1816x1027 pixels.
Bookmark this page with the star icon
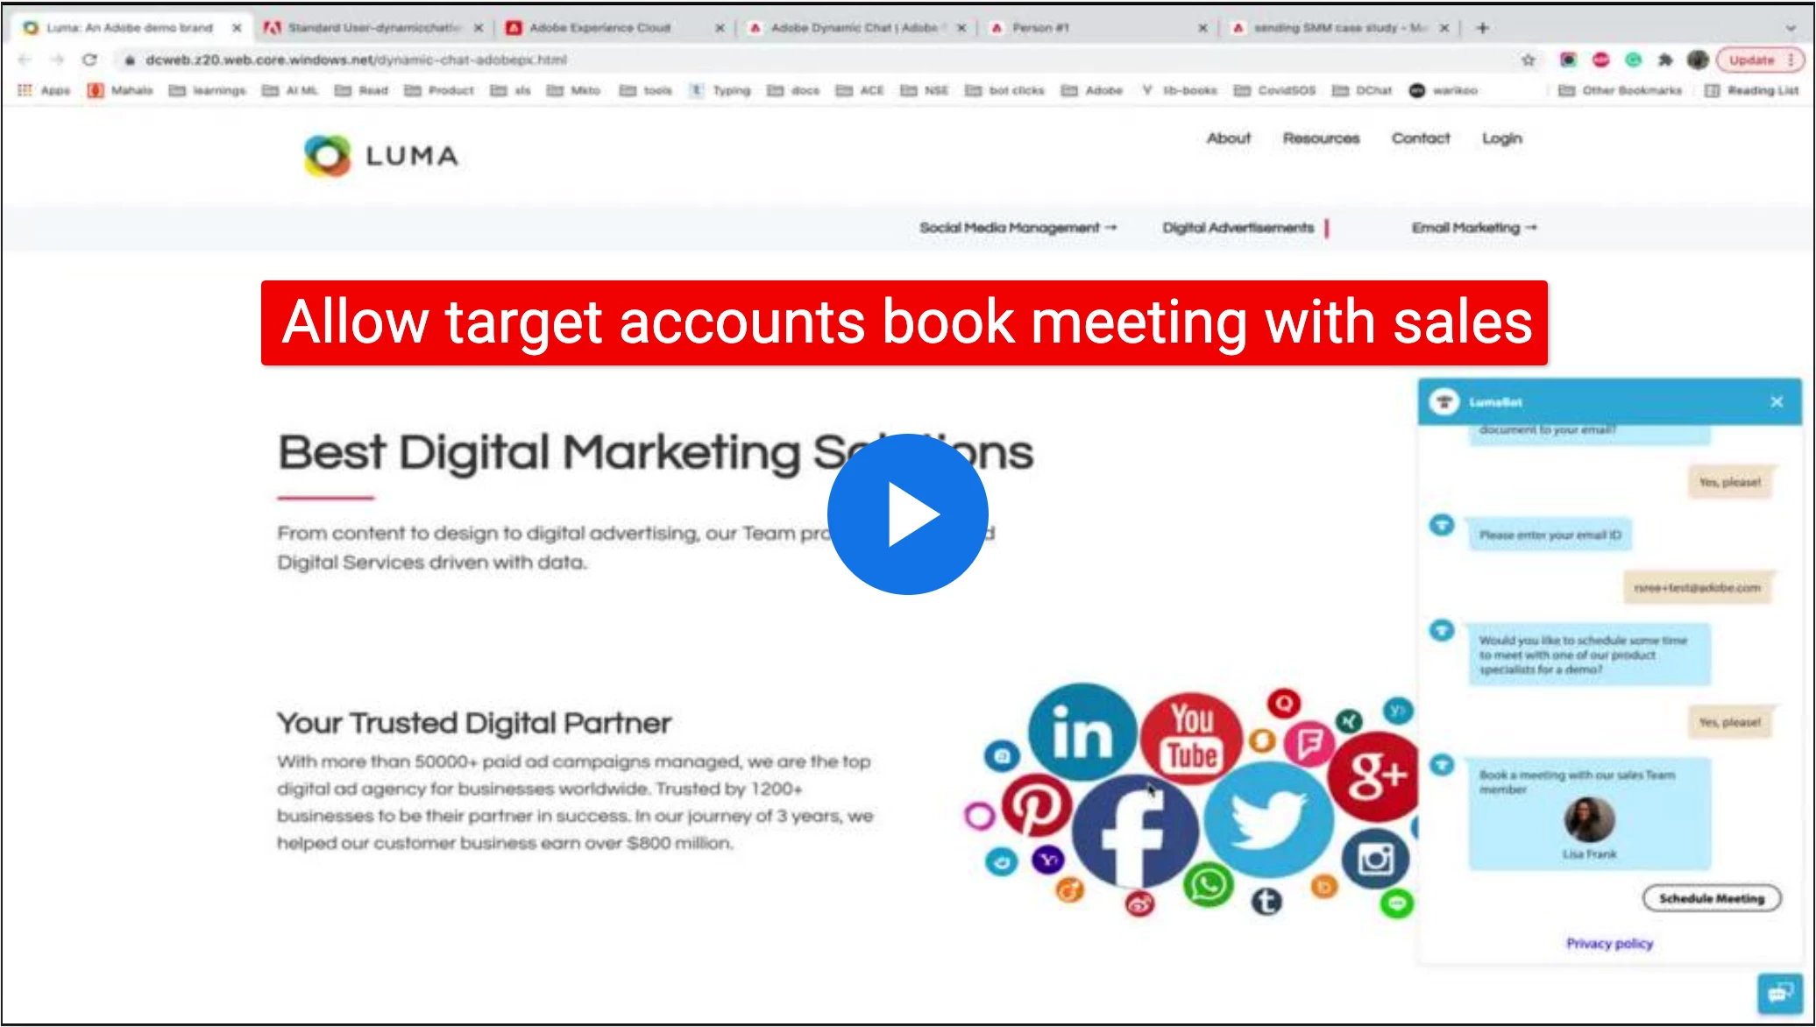coord(1529,60)
